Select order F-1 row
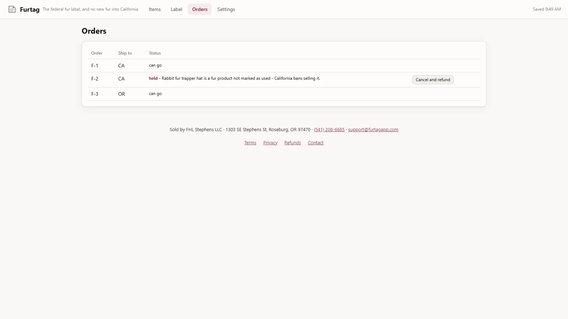Viewport: 568px width, 319px height. 284,66
